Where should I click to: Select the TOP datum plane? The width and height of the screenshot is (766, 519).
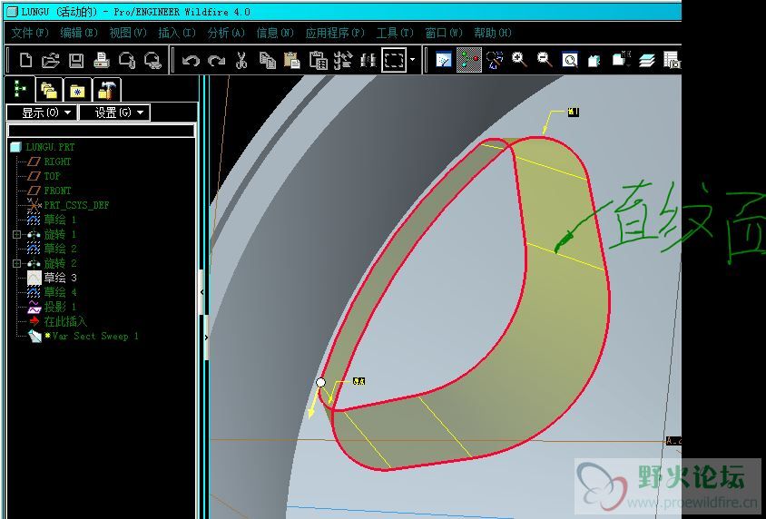pyautogui.click(x=52, y=176)
